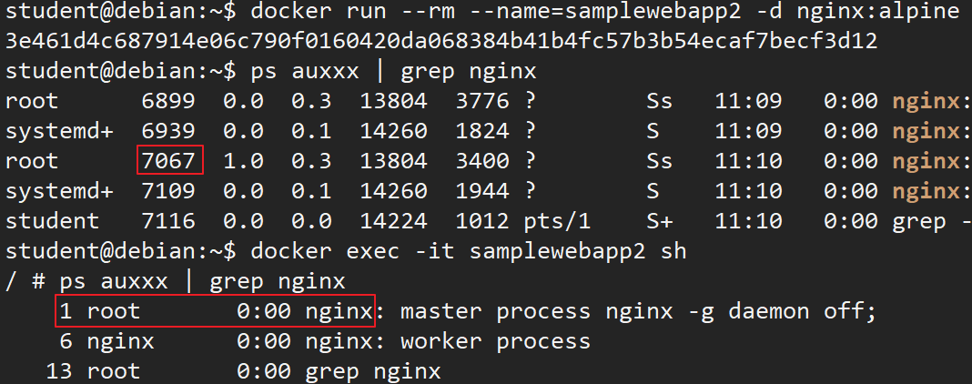Click the RSS value 1944
Image resolution: width=972 pixels, height=384 pixels.
(x=482, y=191)
